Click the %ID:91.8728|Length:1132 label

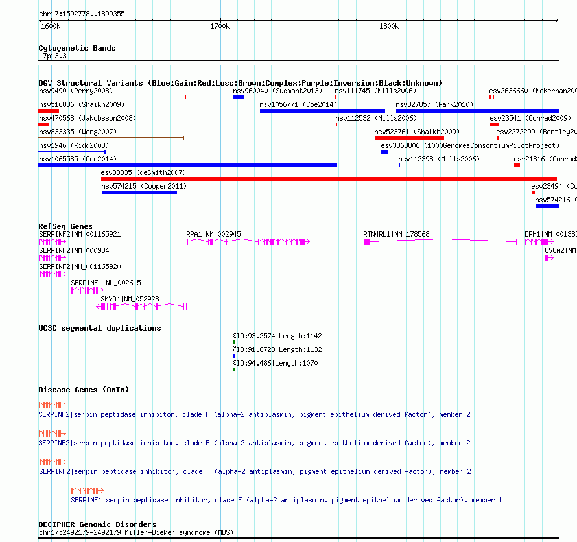tap(277, 349)
